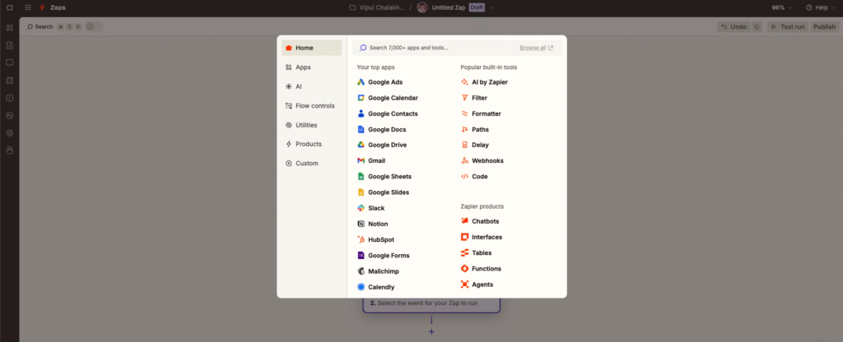Click the comments icon in left sidebar

click(9, 62)
